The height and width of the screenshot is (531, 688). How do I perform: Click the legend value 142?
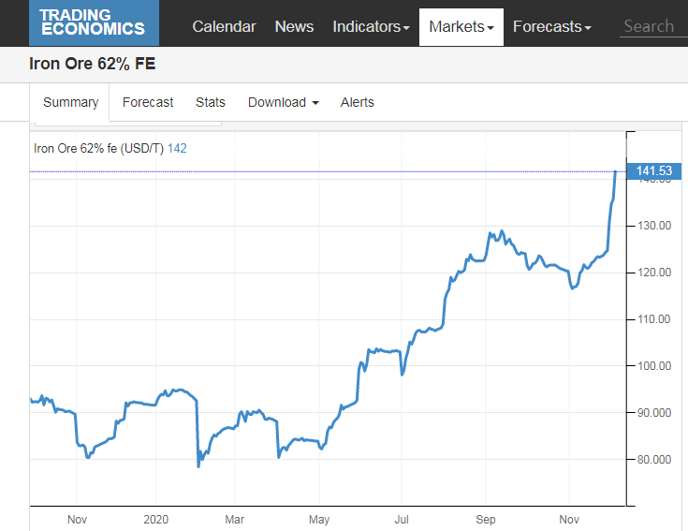point(177,148)
